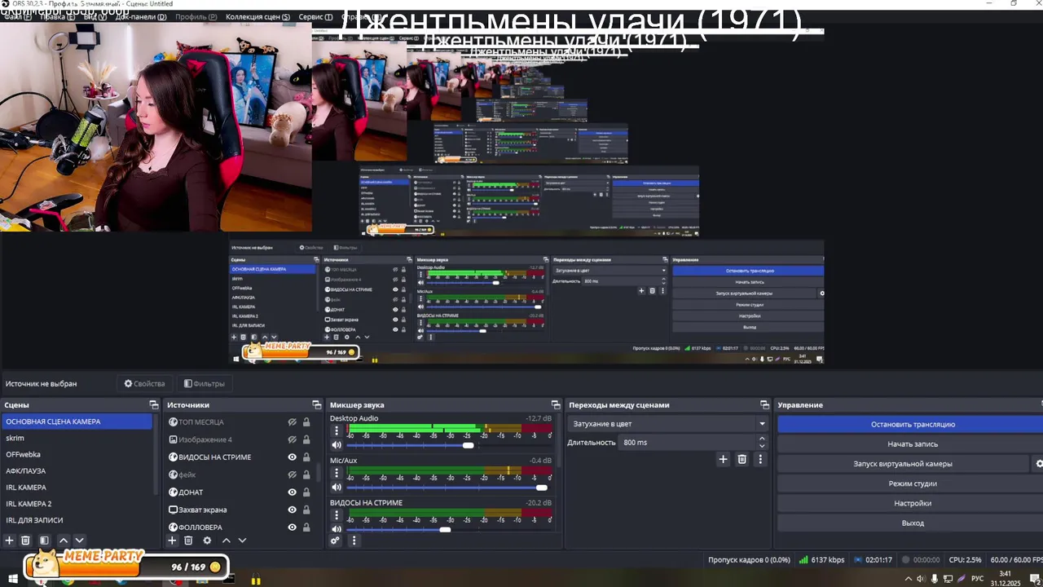Open virtual camera settings gear
This screenshot has height=587, width=1043.
(1039, 464)
